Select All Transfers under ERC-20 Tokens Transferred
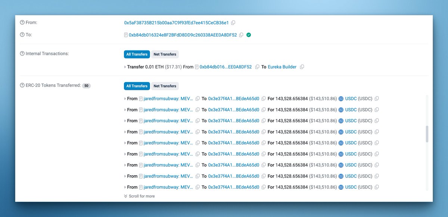448x217 pixels. [x=137, y=86]
